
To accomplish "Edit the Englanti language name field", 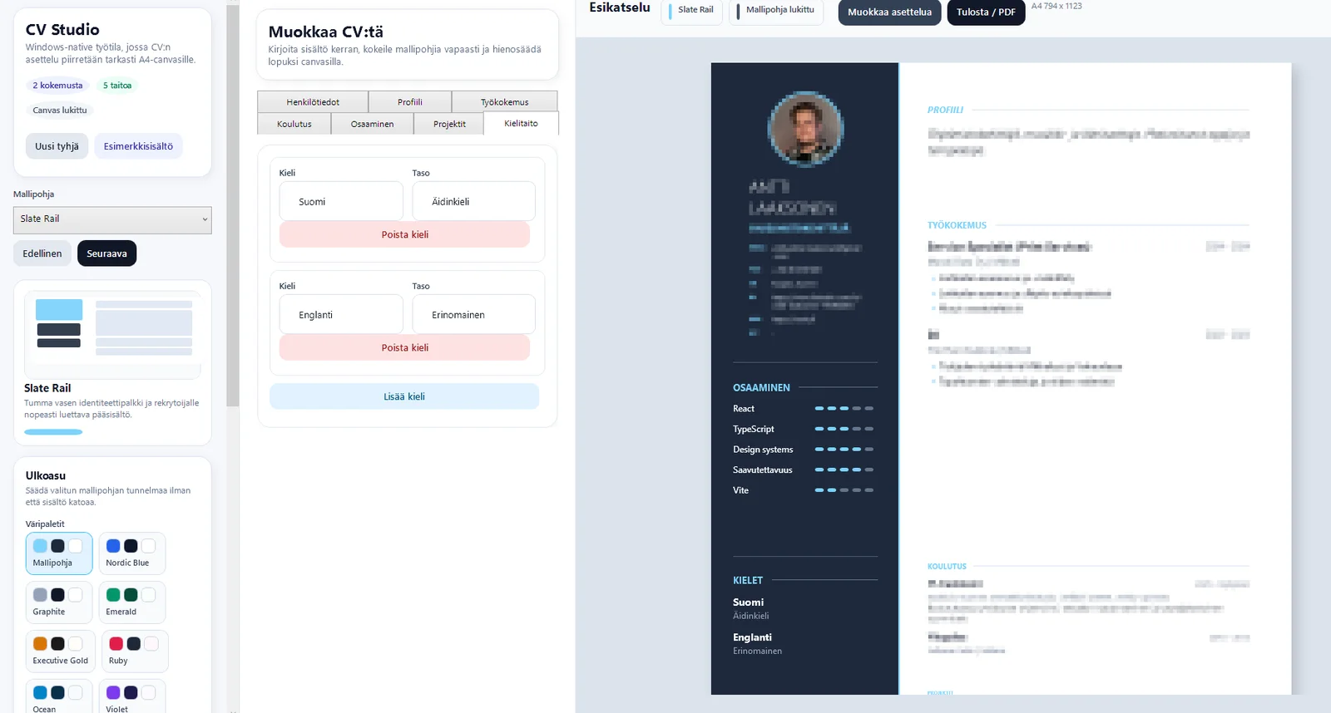I will click(x=341, y=314).
